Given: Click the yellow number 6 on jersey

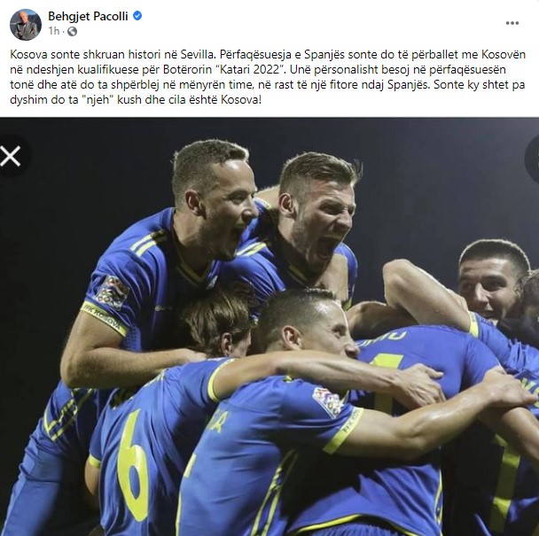Looking at the screenshot, I should pyautogui.click(x=134, y=466).
